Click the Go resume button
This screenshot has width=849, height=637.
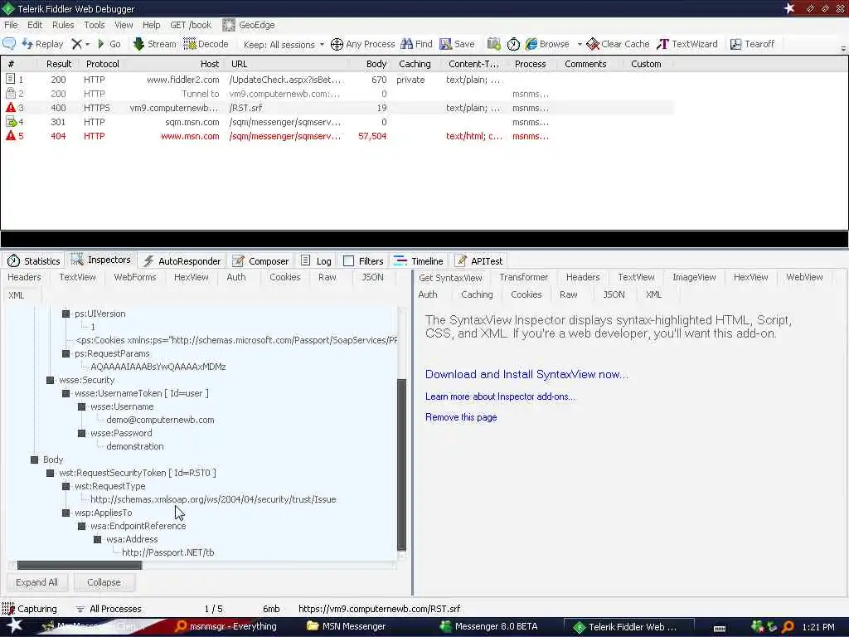[109, 44]
